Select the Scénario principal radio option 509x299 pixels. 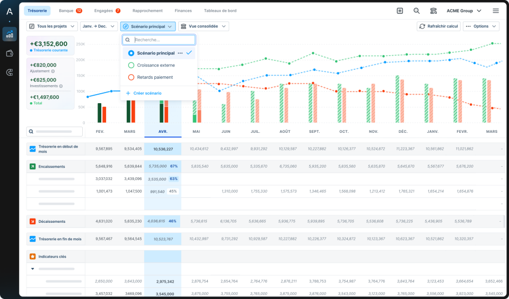(131, 53)
